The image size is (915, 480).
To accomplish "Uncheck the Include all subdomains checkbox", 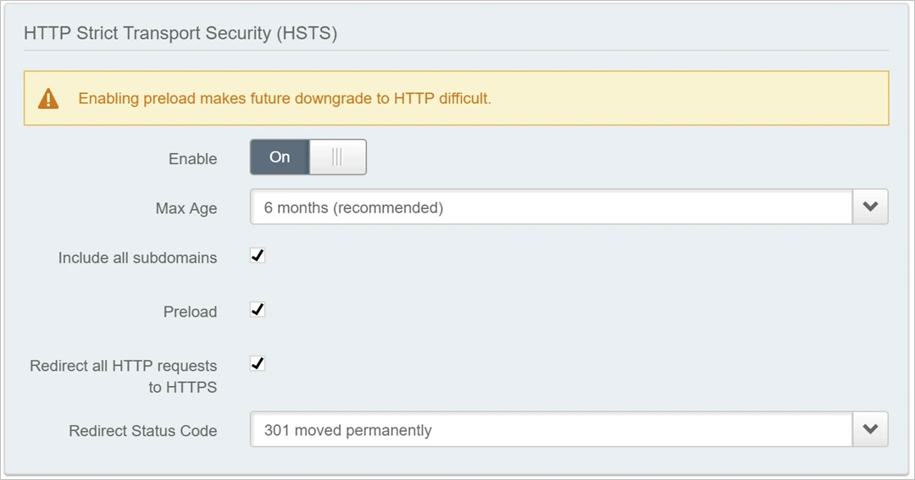I will coord(258,256).
